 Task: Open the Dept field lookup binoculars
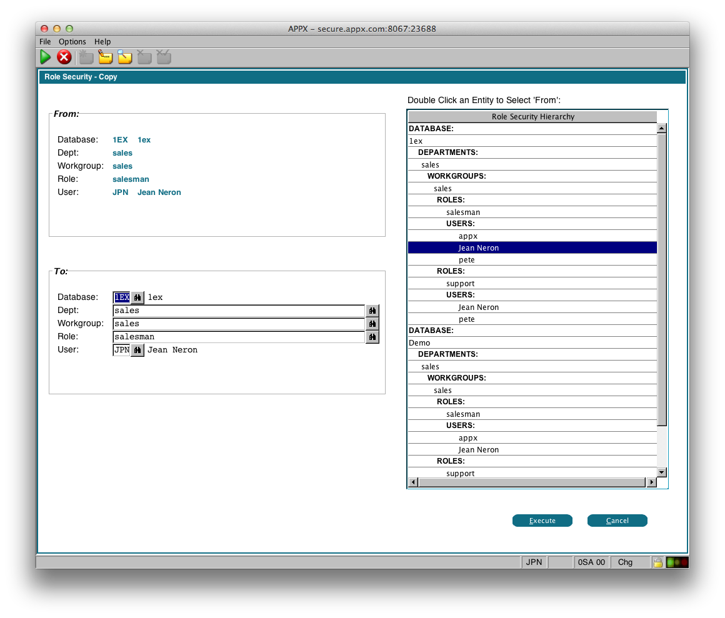(x=372, y=311)
